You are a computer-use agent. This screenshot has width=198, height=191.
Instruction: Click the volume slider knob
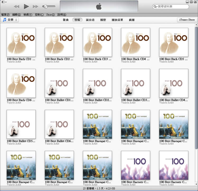pos(46,6)
